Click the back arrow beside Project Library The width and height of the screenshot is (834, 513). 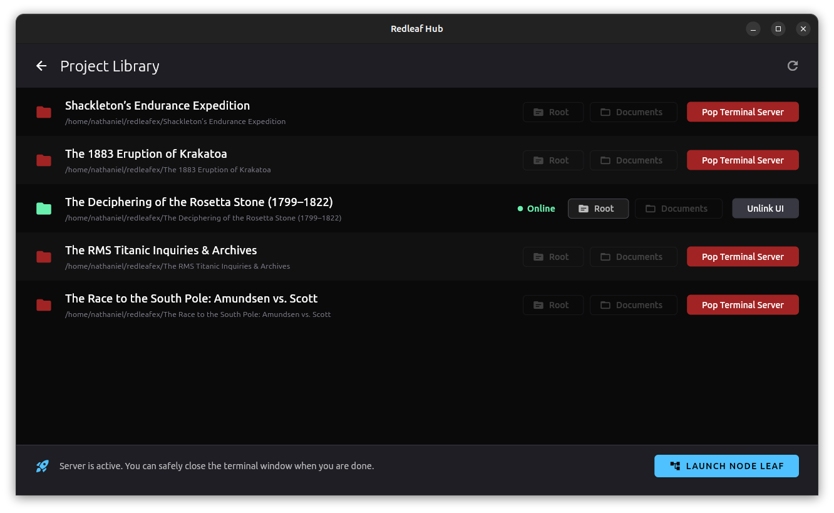(41, 66)
